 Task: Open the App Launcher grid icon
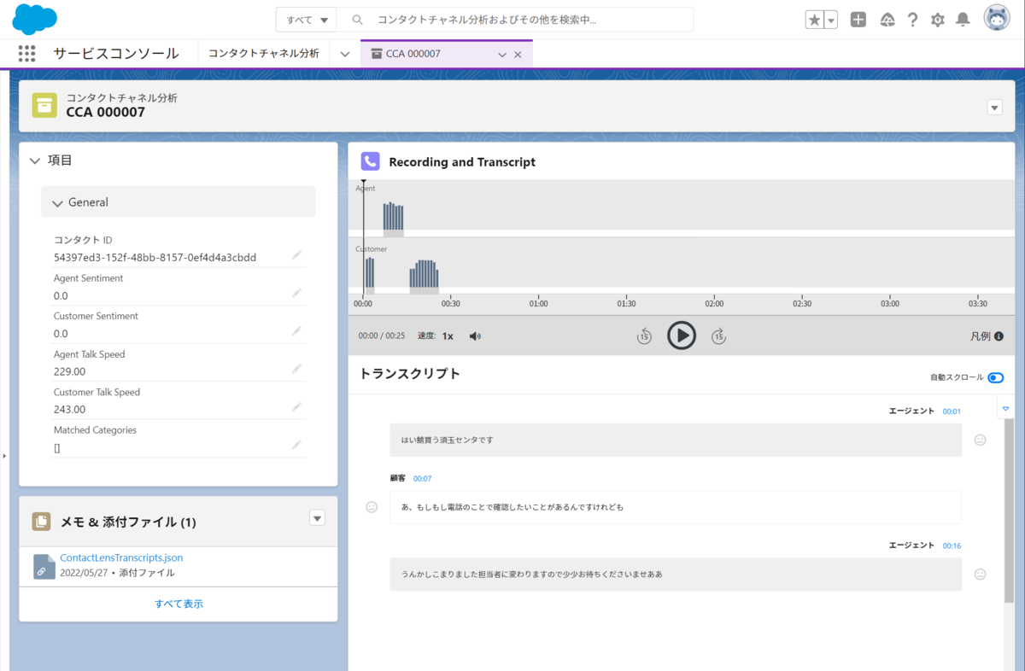point(26,53)
